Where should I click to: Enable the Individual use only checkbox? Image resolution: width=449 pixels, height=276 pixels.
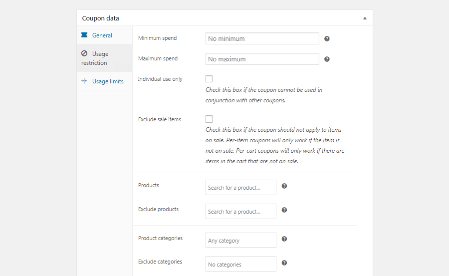209,79
